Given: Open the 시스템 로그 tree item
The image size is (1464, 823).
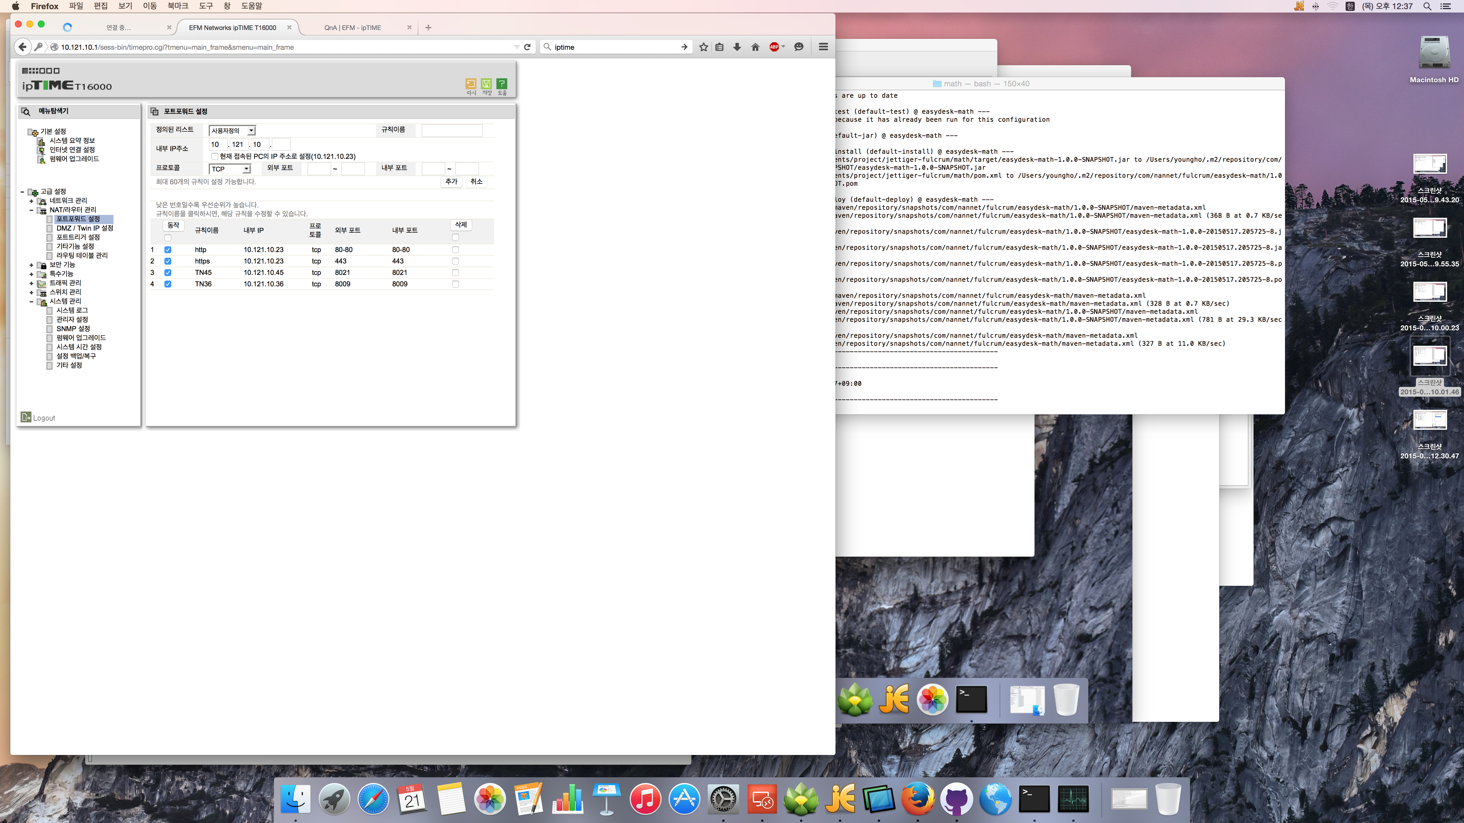Looking at the screenshot, I should tap(72, 311).
